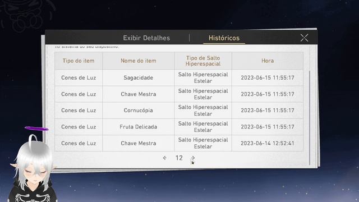Click Salto Hiperespacial Estelar in Cornucópia row
Image resolution: width=359 pixels, height=202 pixels.
pyautogui.click(x=203, y=111)
